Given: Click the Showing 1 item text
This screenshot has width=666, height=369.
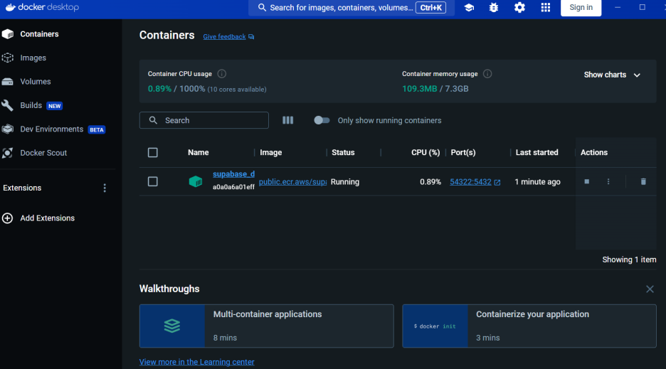Looking at the screenshot, I should pos(629,260).
